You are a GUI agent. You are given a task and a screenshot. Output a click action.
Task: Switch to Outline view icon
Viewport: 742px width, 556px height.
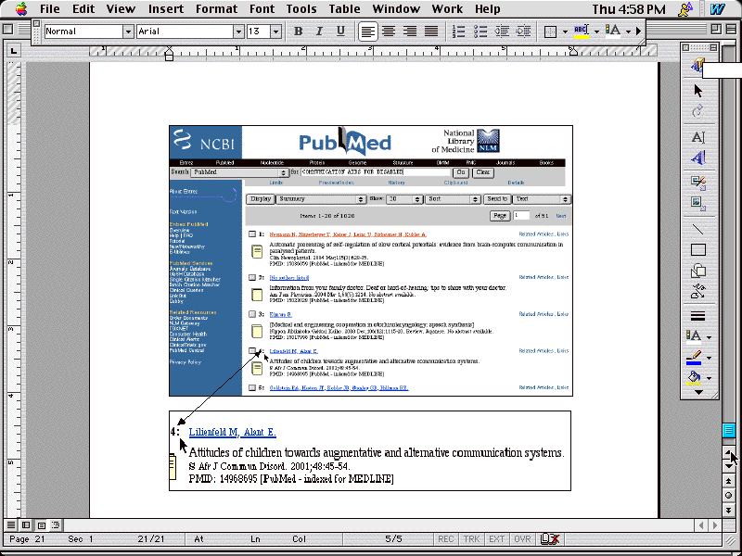click(x=57, y=524)
